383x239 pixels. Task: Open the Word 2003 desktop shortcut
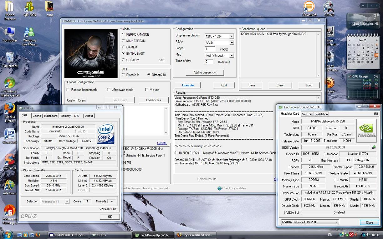click(10, 136)
